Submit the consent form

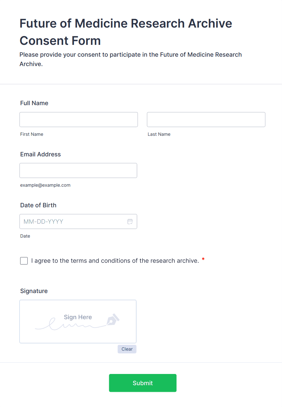pos(143,383)
